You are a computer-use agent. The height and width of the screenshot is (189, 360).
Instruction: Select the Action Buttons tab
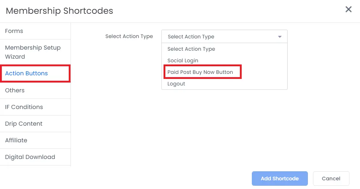point(35,73)
